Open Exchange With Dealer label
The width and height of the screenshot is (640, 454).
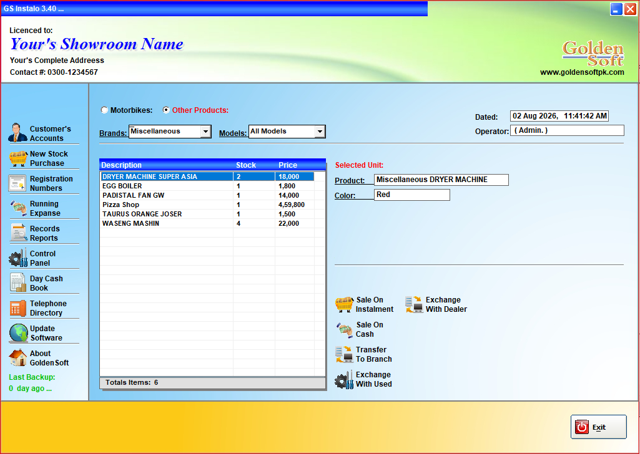(446, 304)
